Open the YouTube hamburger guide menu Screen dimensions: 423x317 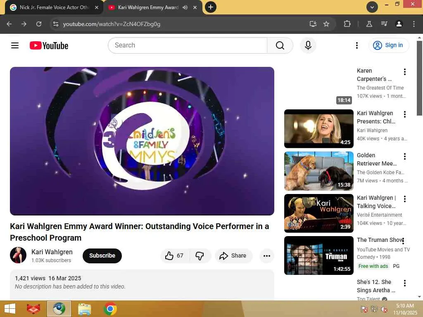click(15, 45)
